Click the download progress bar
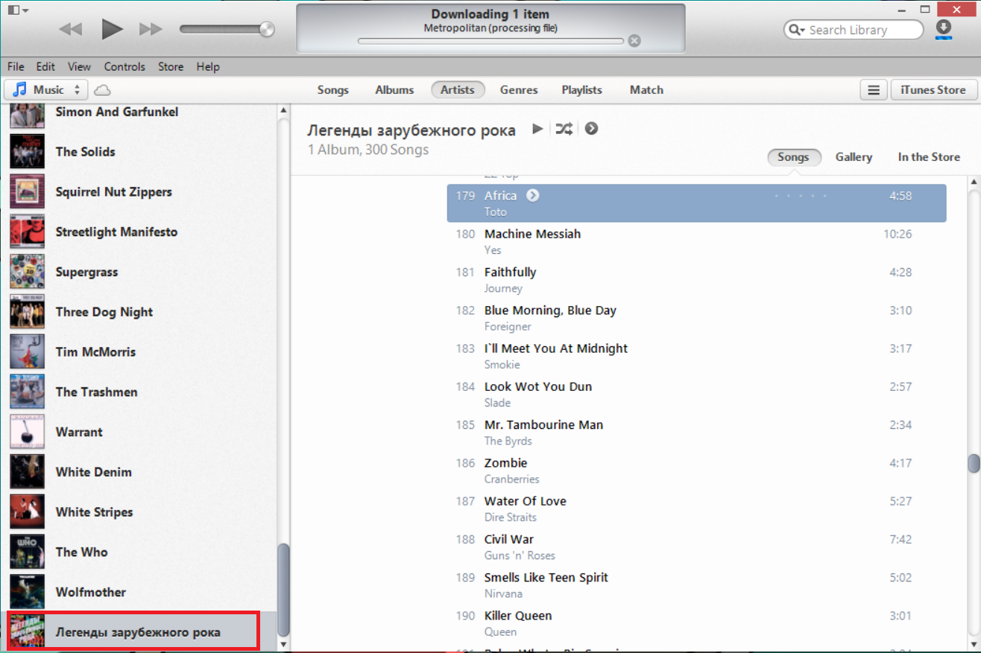The image size is (981, 653). point(490,41)
